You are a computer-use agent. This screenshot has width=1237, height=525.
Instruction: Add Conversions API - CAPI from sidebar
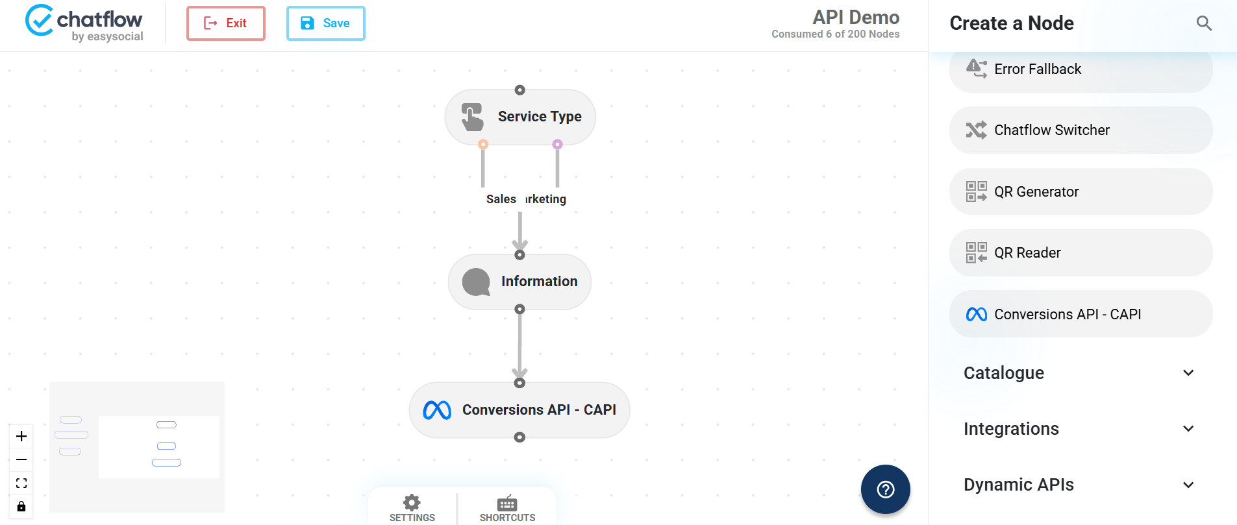(x=1081, y=314)
